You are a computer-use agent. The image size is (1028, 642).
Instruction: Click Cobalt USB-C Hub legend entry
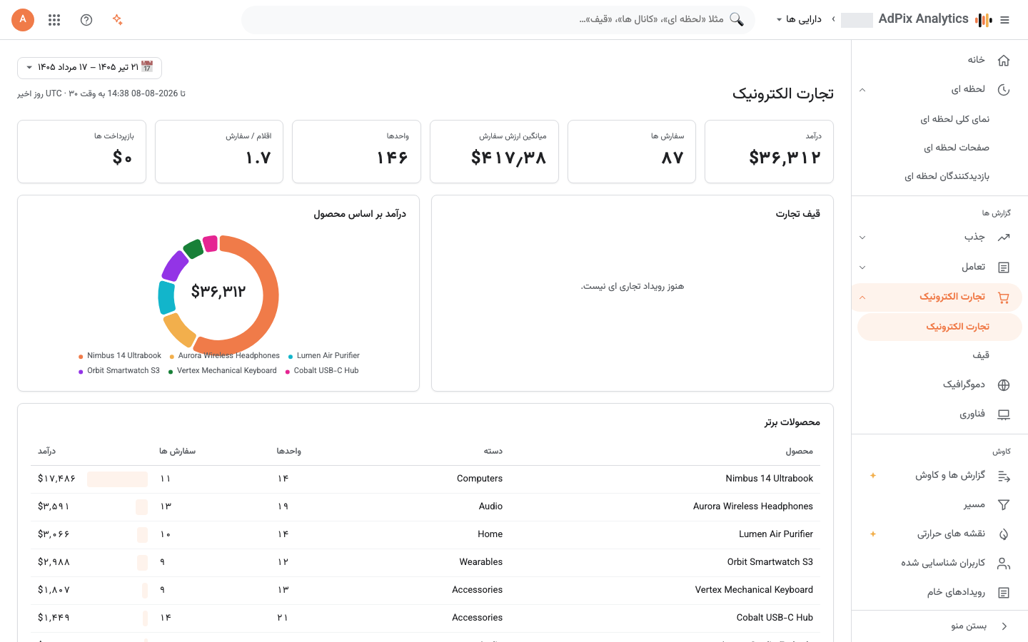pos(322,371)
